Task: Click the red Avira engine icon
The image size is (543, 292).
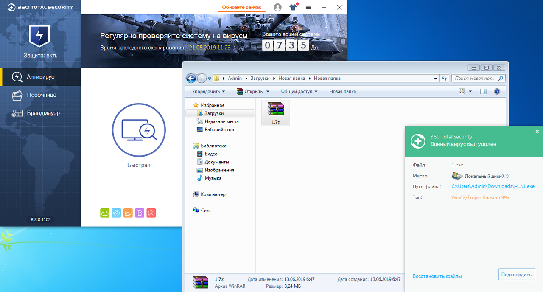Action: point(151,213)
